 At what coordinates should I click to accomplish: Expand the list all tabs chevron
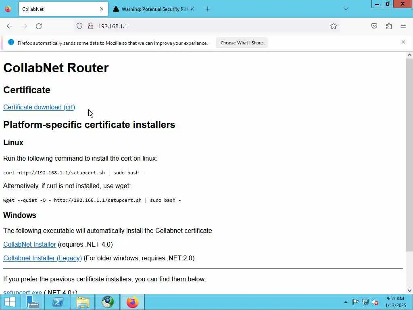[x=346, y=9]
